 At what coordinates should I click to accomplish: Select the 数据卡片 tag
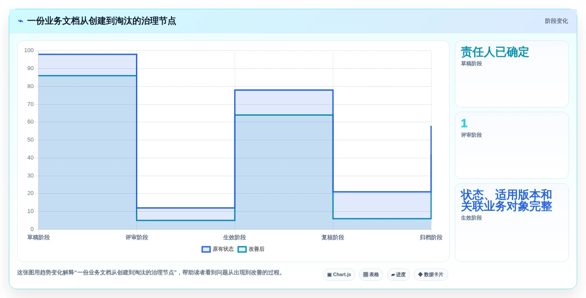[431, 275]
